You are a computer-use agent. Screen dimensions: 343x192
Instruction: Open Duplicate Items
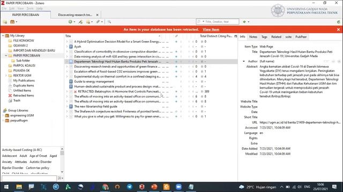(24, 85)
